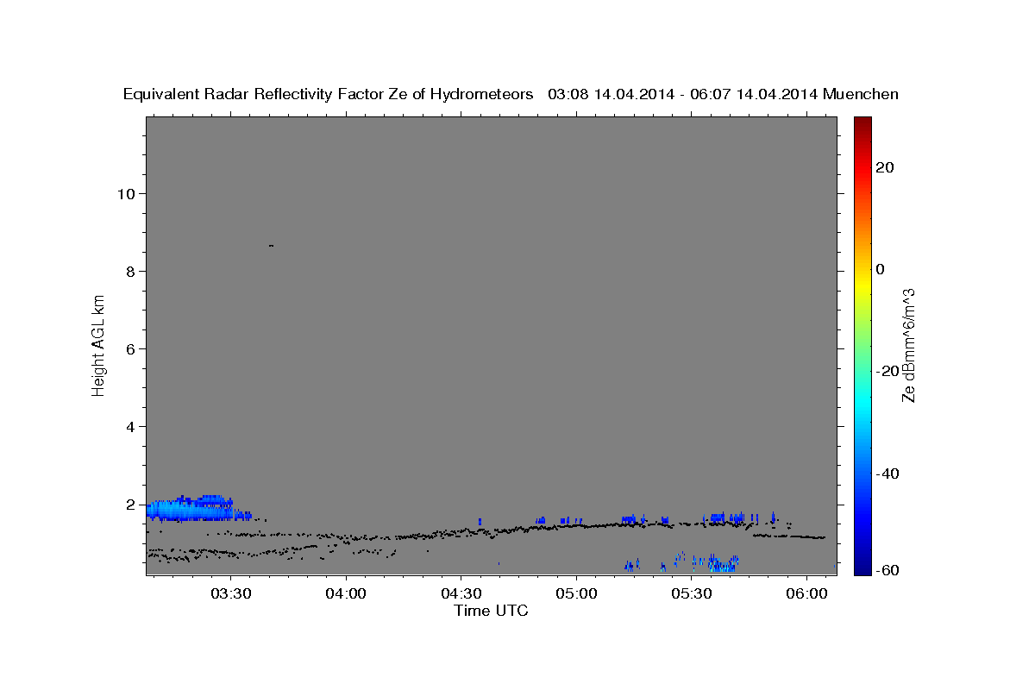The height and width of the screenshot is (690, 1035).
Task: Click the height tick label '2'
Action: click(x=131, y=504)
